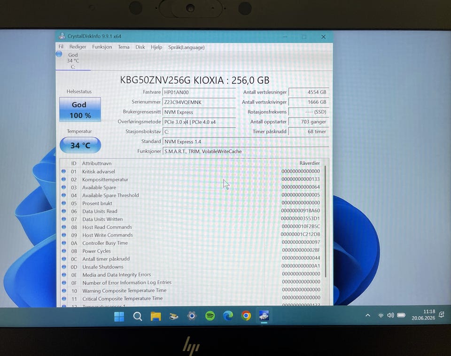The height and width of the screenshot is (356, 451).
Task: Select the C: drive status tab
Action: click(x=73, y=61)
